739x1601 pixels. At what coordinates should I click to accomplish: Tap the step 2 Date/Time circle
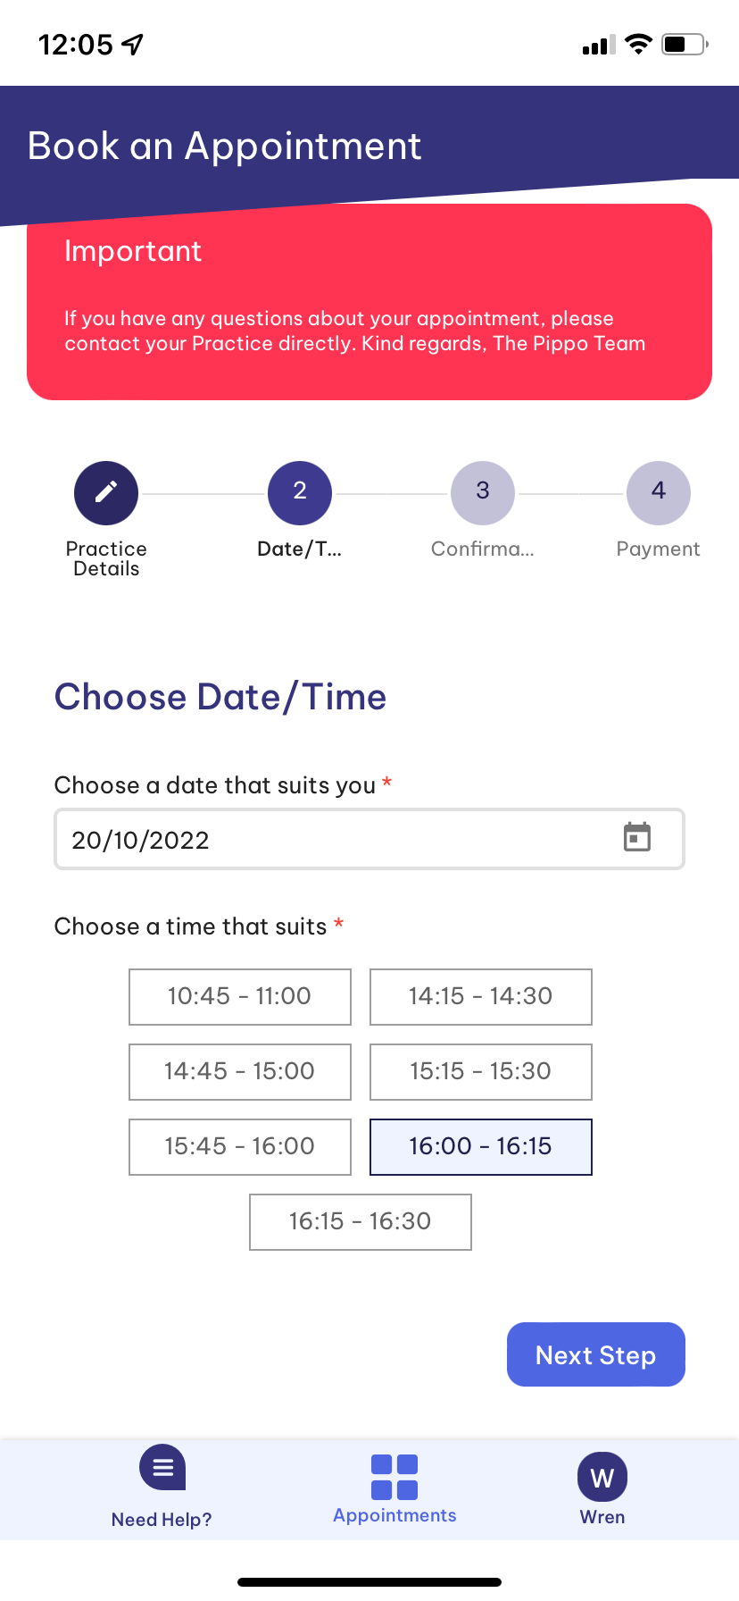pyautogui.click(x=300, y=492)
